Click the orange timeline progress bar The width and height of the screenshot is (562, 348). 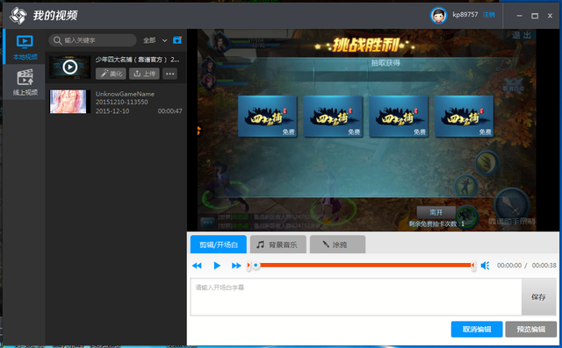click(x=365, y=265)
